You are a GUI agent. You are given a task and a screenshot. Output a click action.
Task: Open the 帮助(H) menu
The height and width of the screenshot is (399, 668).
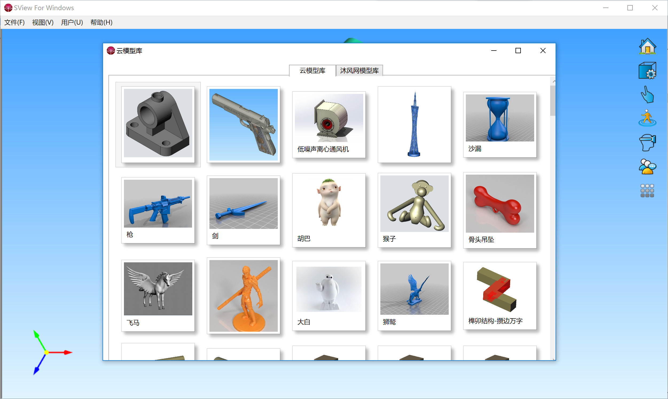101,22
